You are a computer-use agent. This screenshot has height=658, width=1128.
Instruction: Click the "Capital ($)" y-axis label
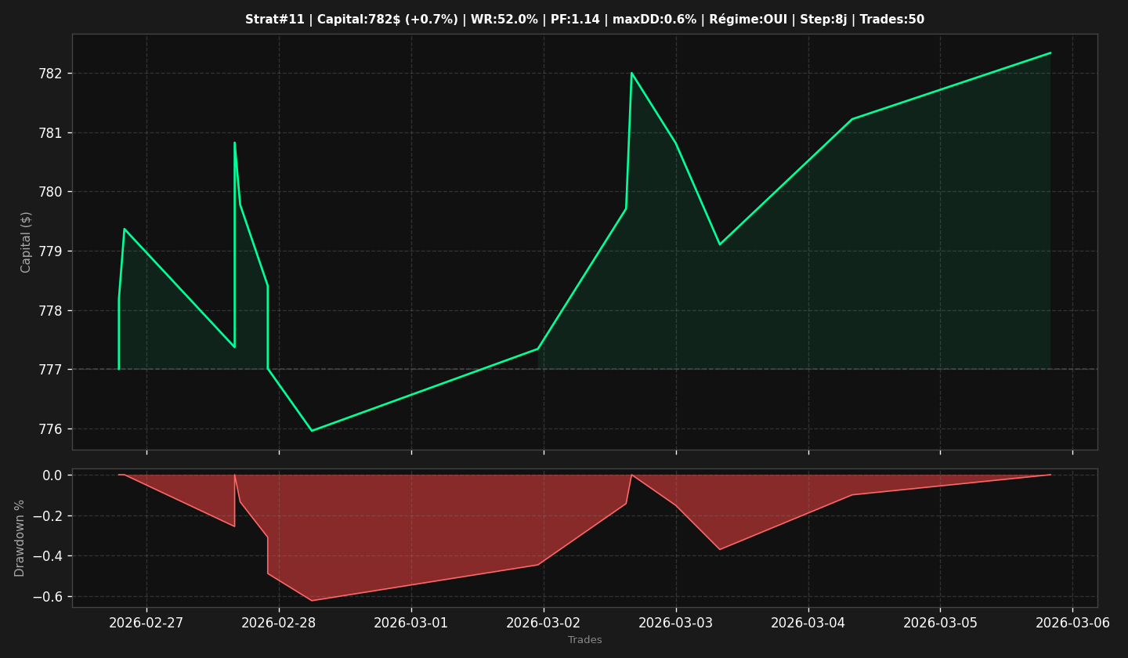(27, 242)
